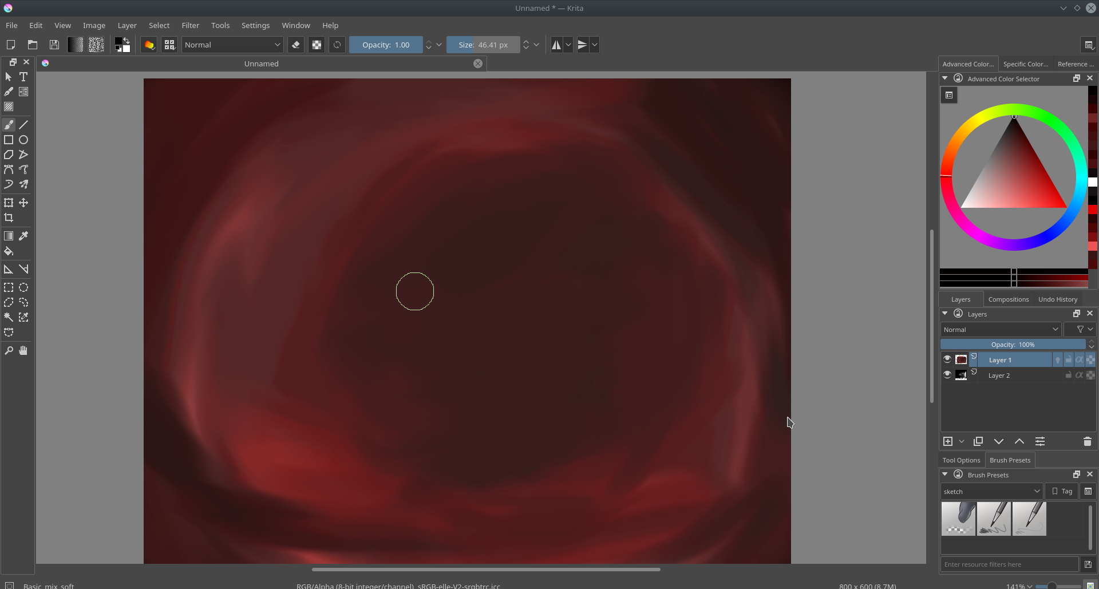Viewport: 1099px width, 589px height.
Task: Select the Crop tool
Action: point(9,218)
